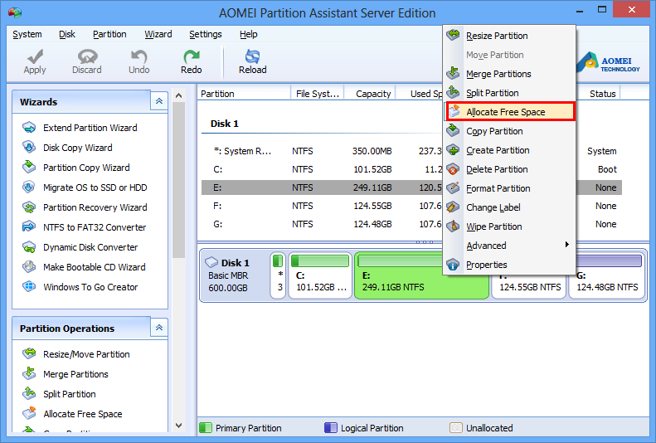Choose Copy Partition in context menu
656x443 pixels.
tap(509, 131)
